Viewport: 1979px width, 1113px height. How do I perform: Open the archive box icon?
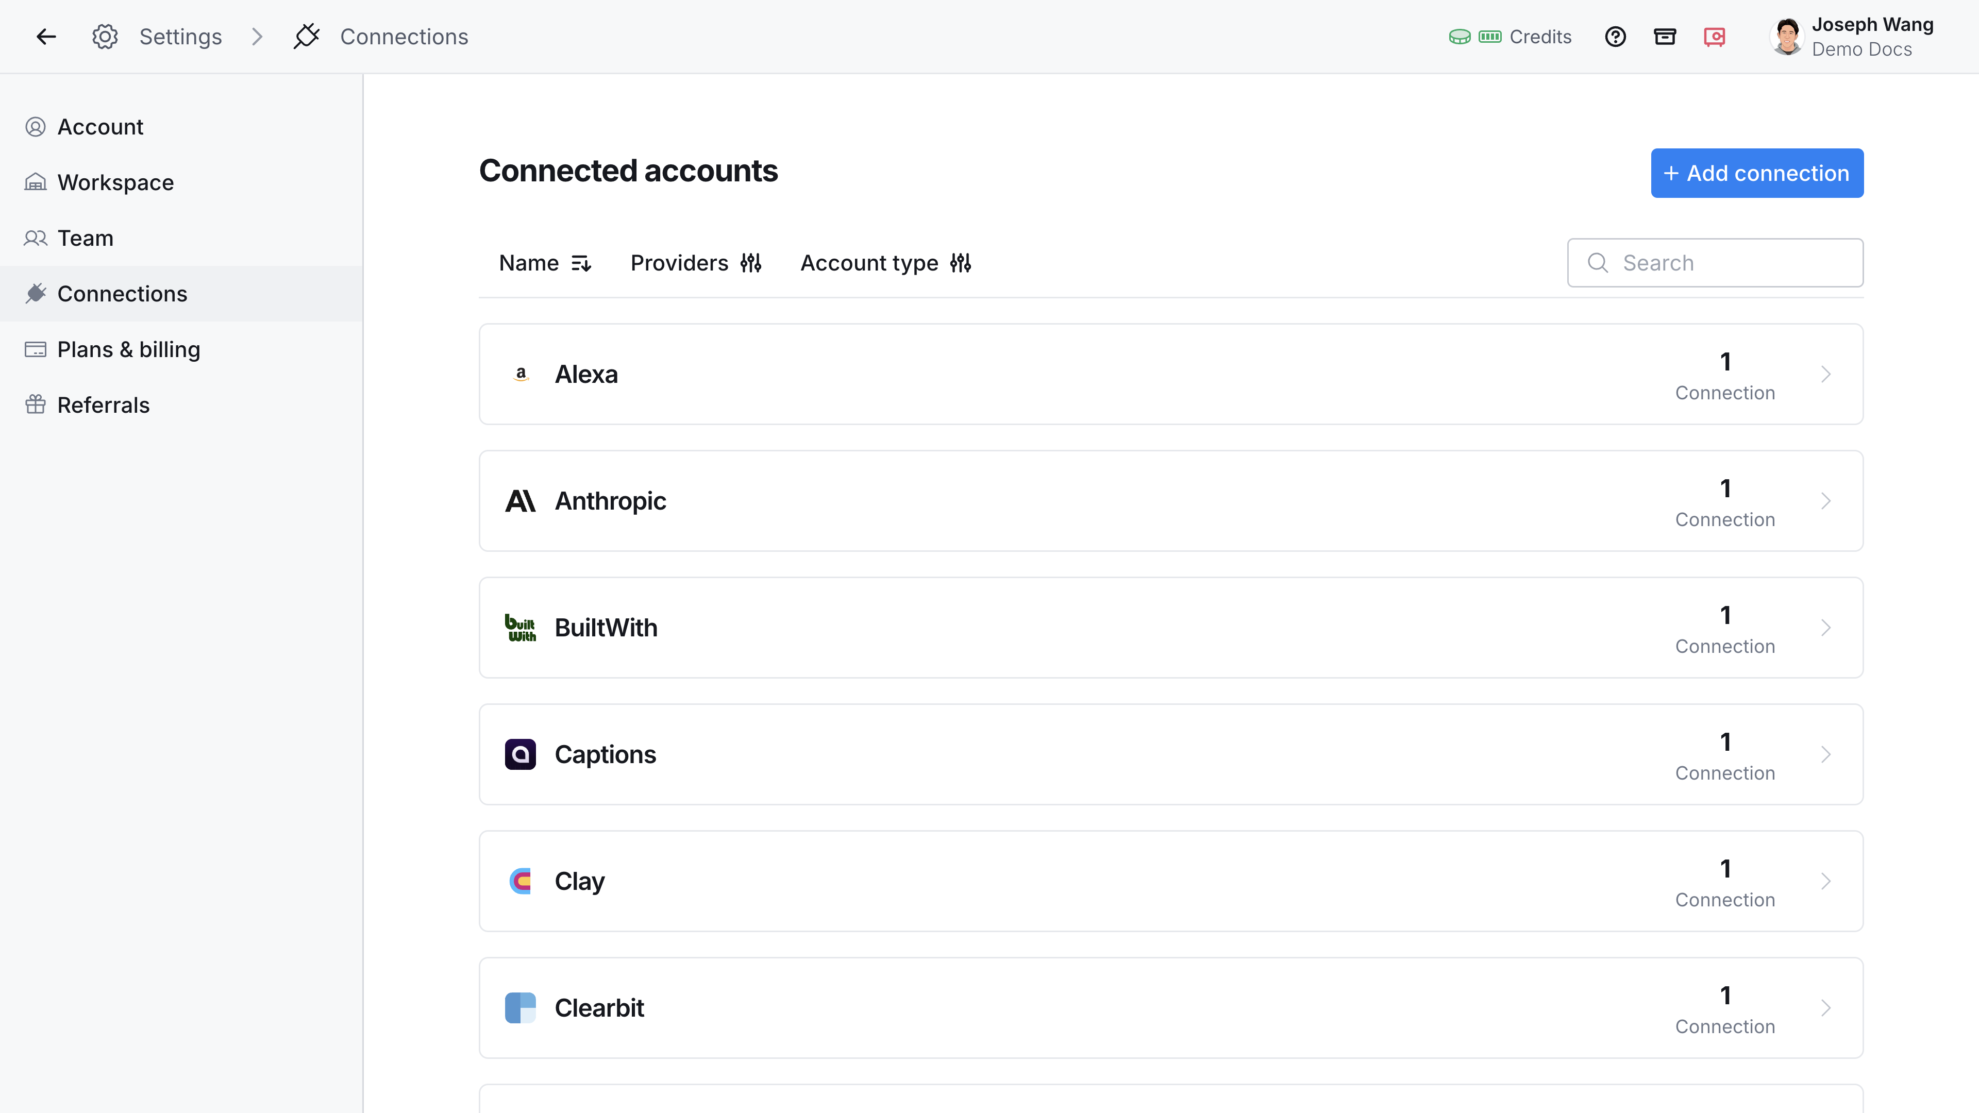(x=1665, y=36)
